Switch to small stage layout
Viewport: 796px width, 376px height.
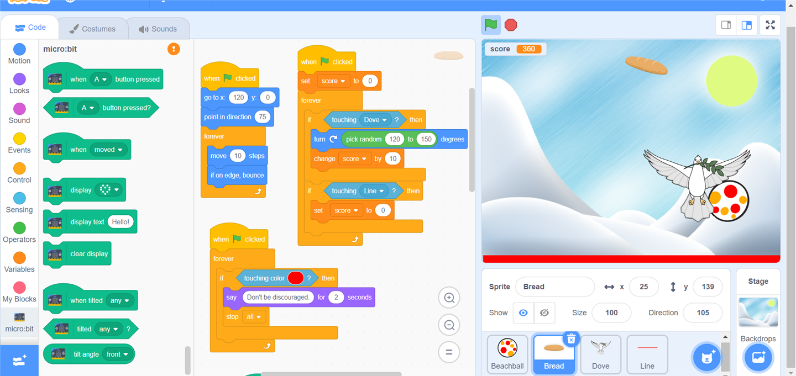point(726,25)
